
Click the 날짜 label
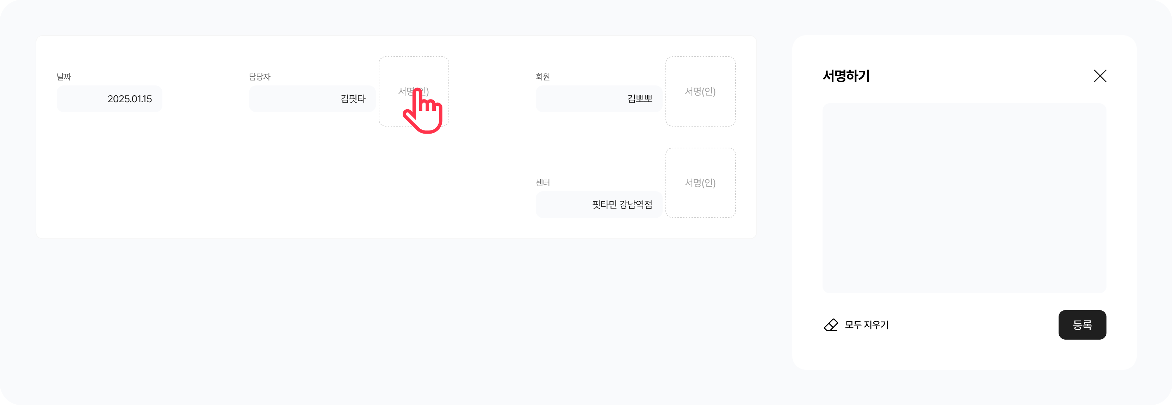click(x=64, y=77)
